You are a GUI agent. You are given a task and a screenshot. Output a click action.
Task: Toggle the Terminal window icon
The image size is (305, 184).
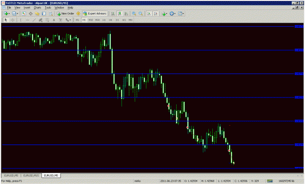coord(44,14)
